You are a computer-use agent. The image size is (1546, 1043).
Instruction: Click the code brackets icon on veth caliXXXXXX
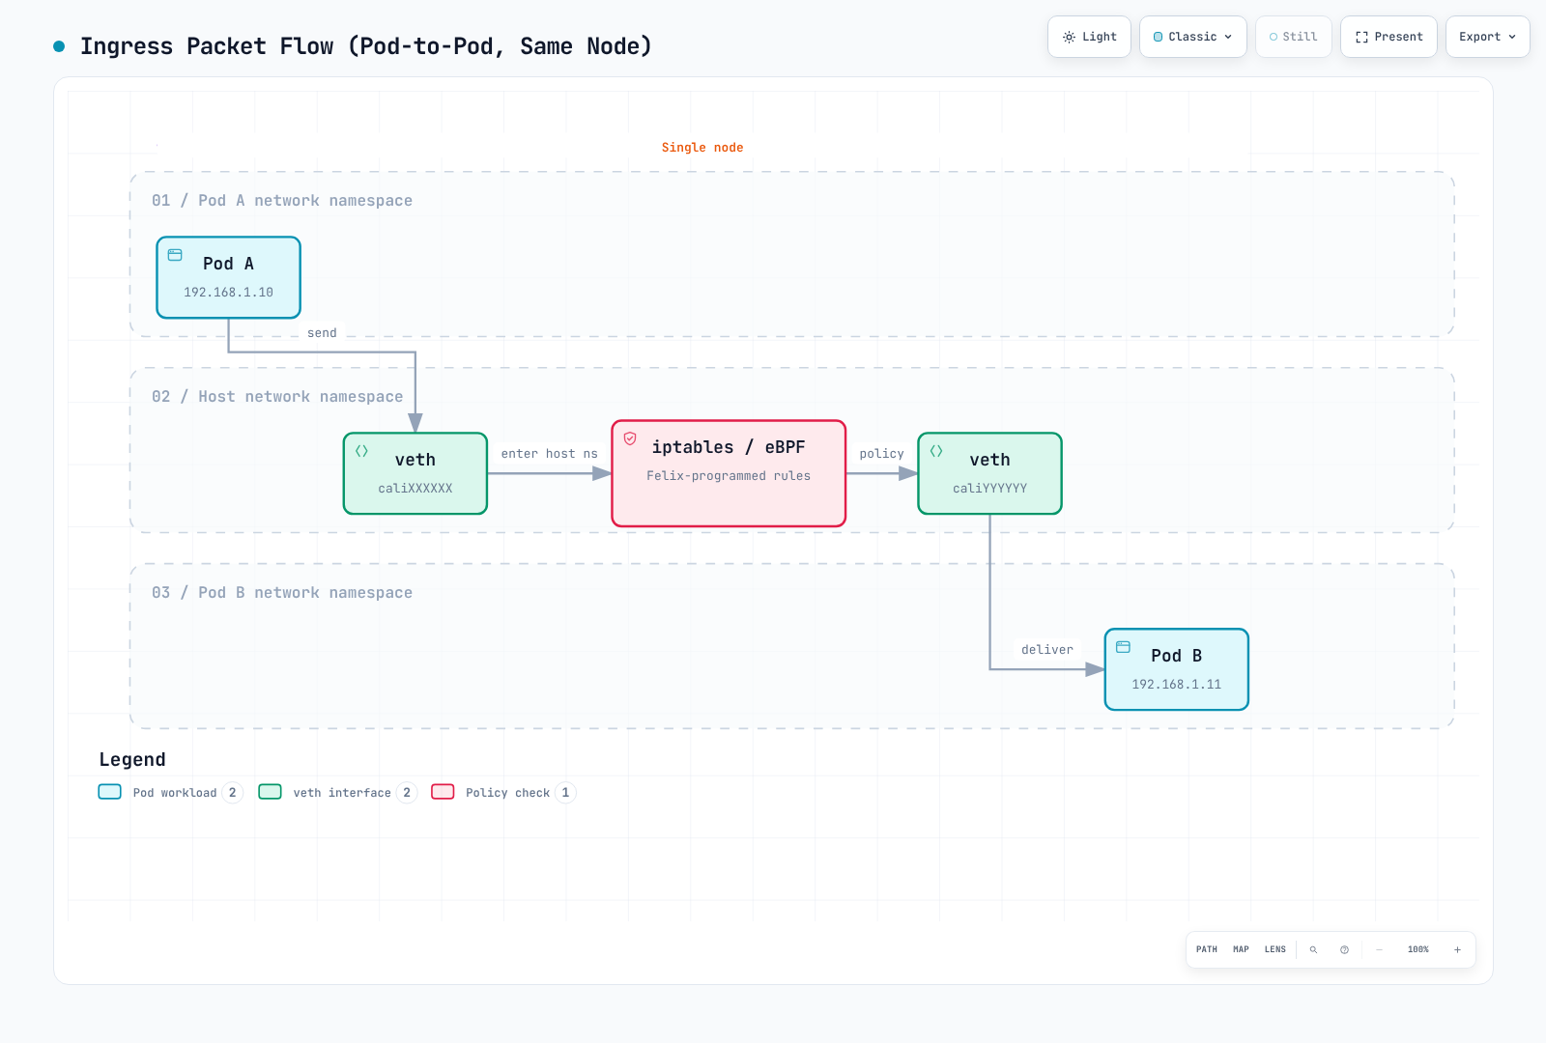(x=361, y=451)
